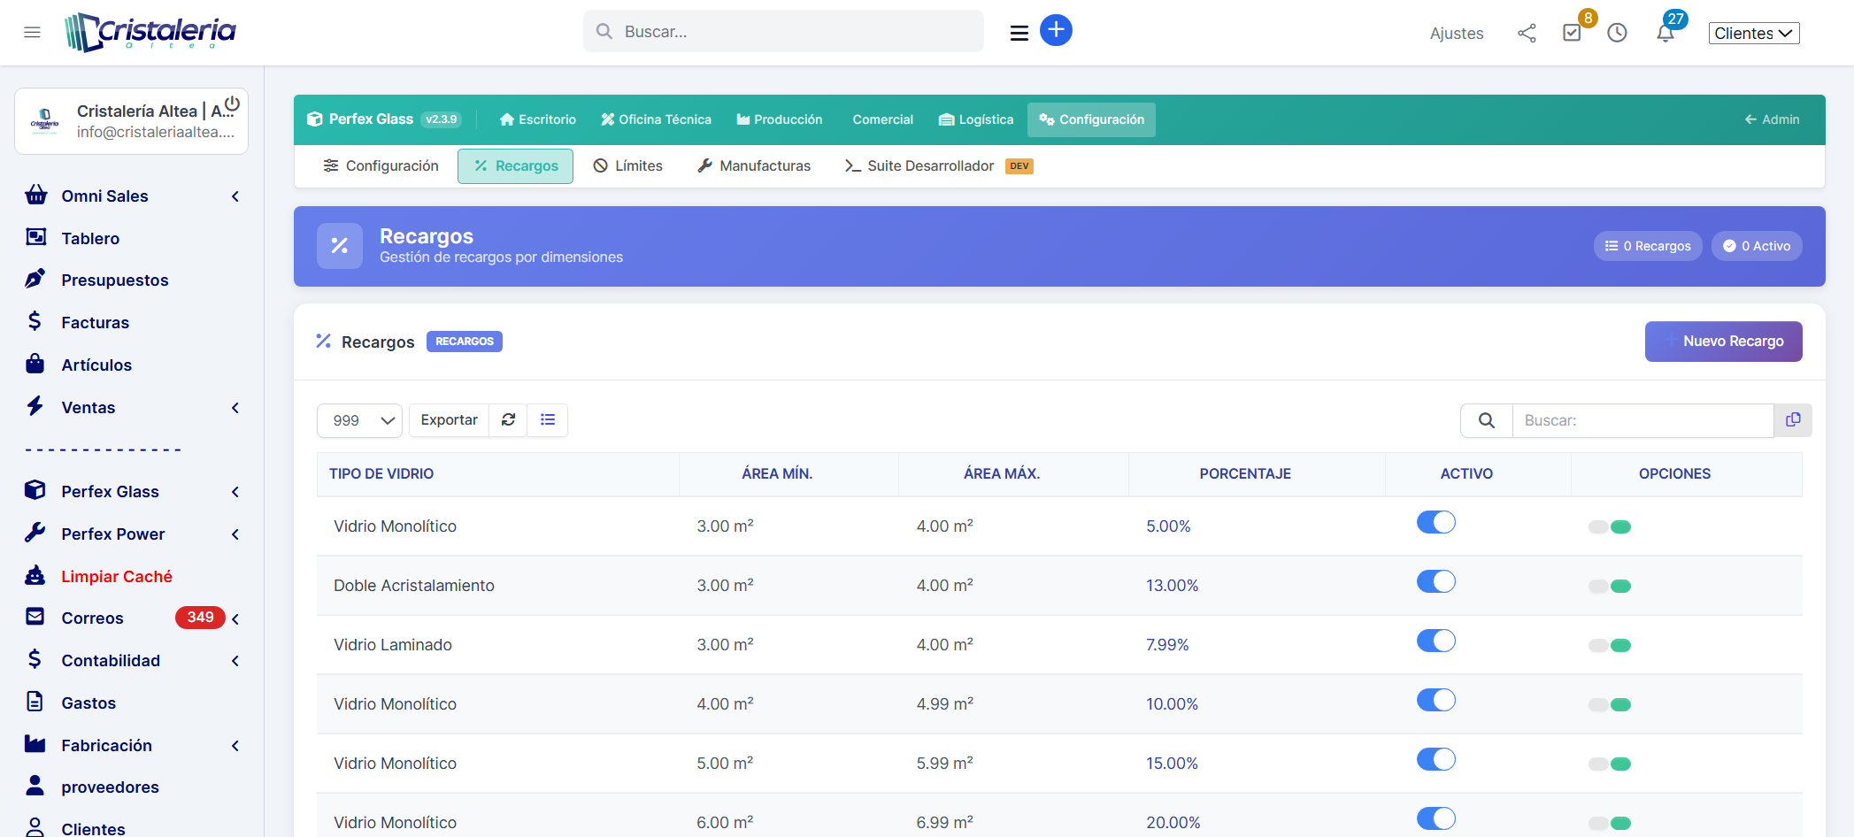This screenshot has width=1854, height=837.
Task: Open the Oficina Técnica menu
Action: 656,119
